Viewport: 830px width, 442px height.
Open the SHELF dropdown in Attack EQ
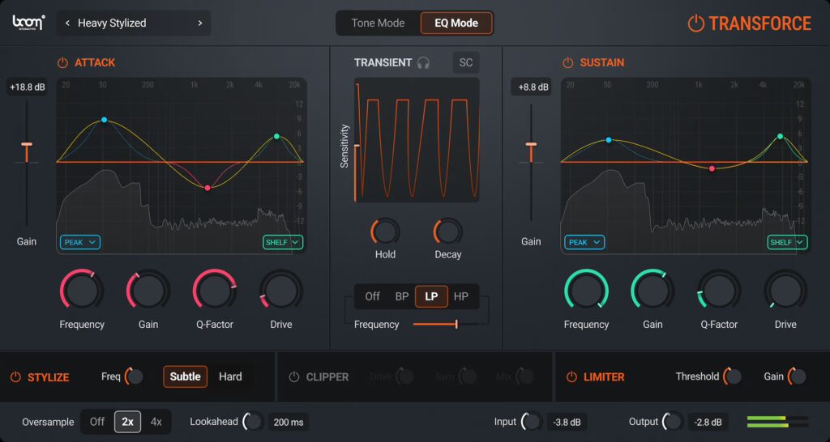click(283, 242)
